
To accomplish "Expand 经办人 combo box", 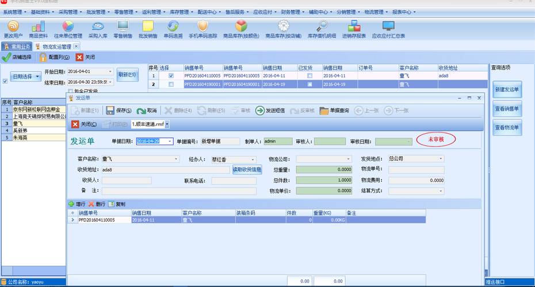I will click(x=253, y=160).
